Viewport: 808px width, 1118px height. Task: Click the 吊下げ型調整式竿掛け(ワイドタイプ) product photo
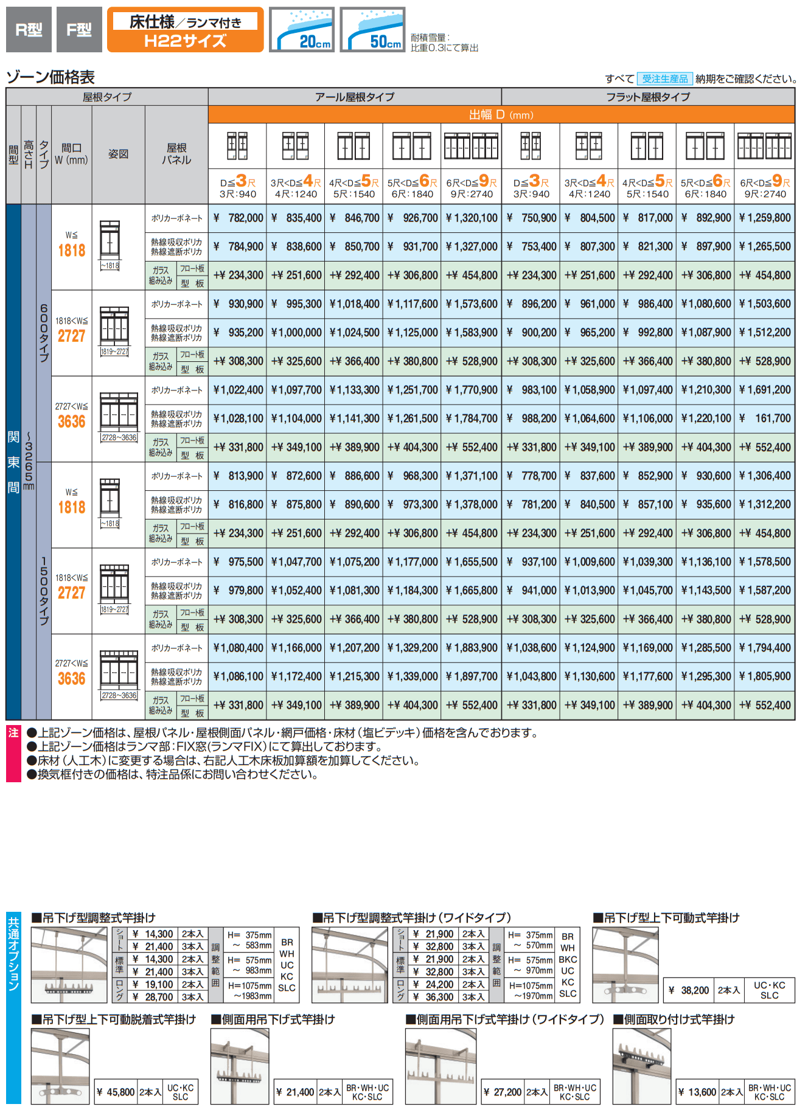tap(350, 965)
